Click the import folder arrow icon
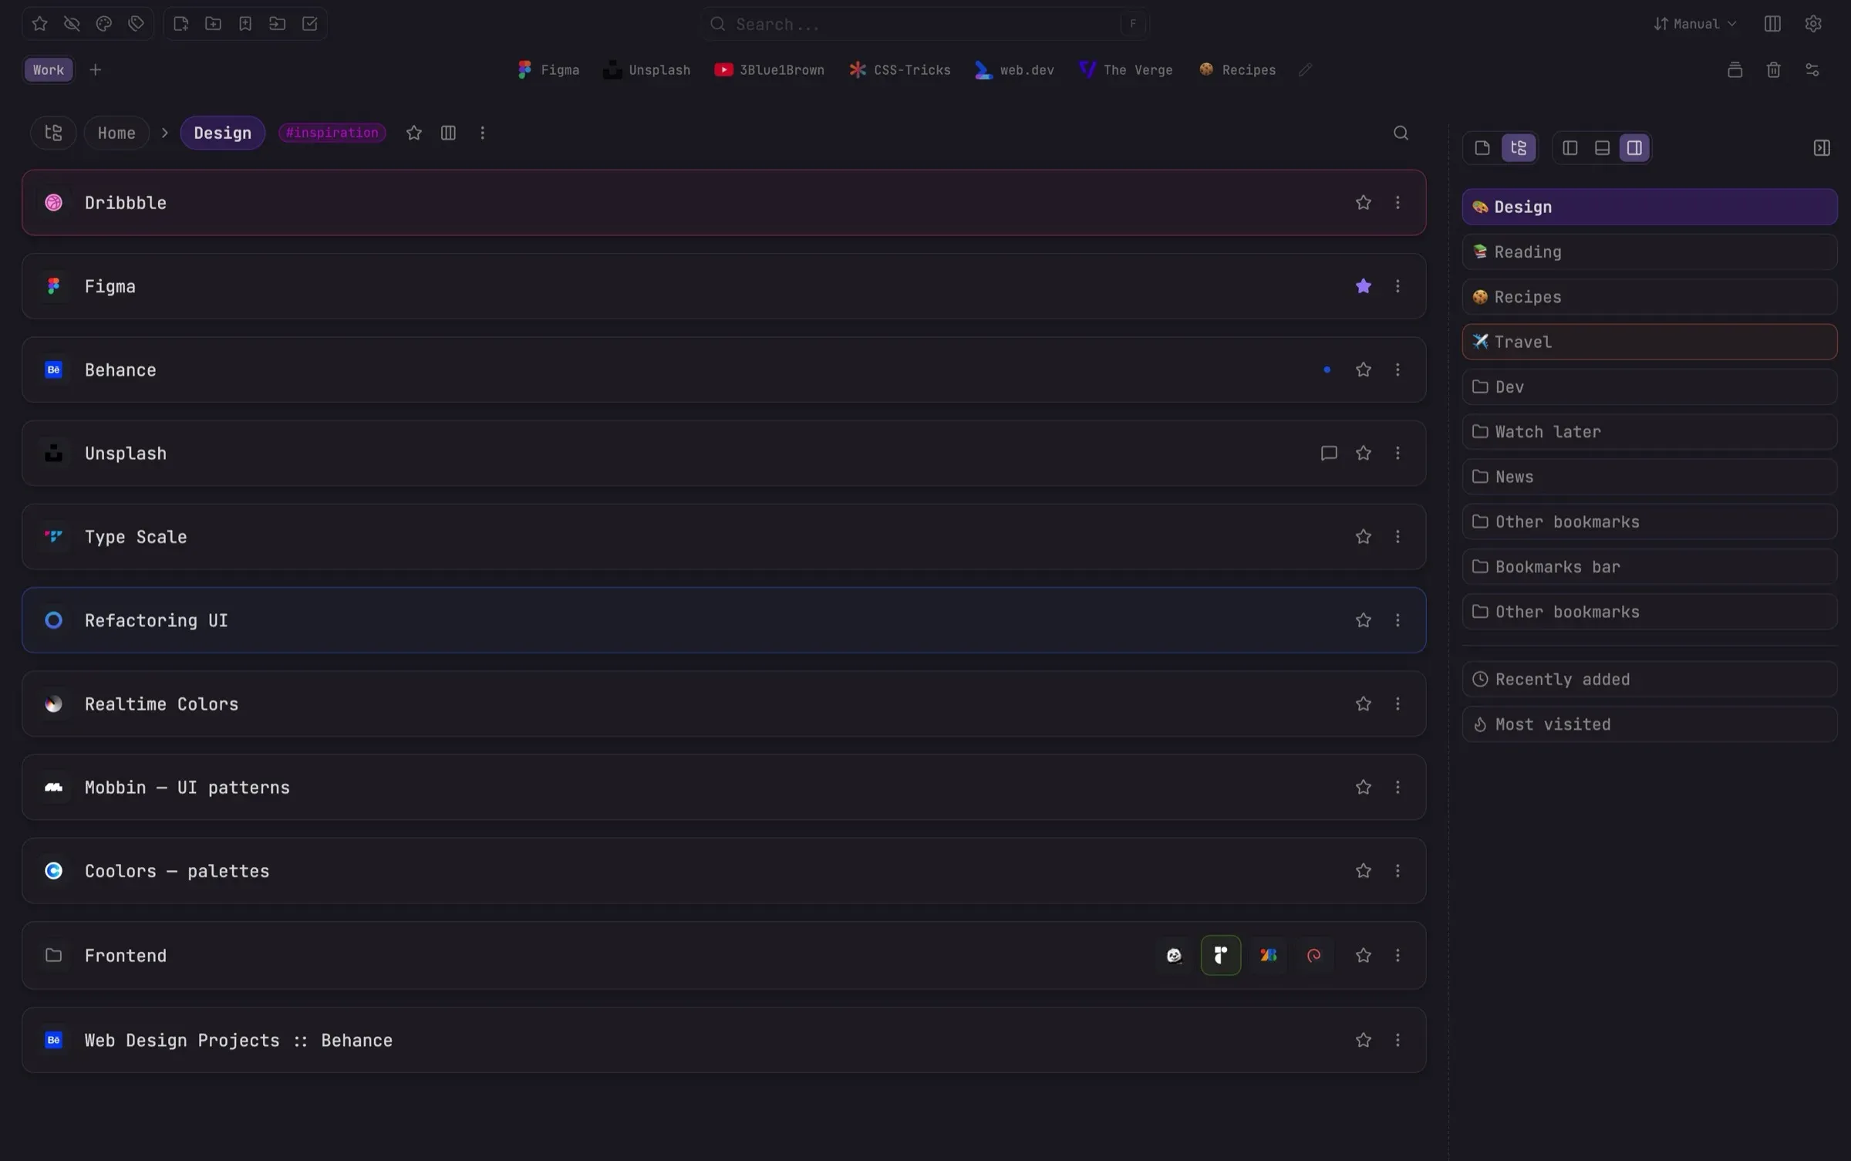 click(x=278, y=24)
